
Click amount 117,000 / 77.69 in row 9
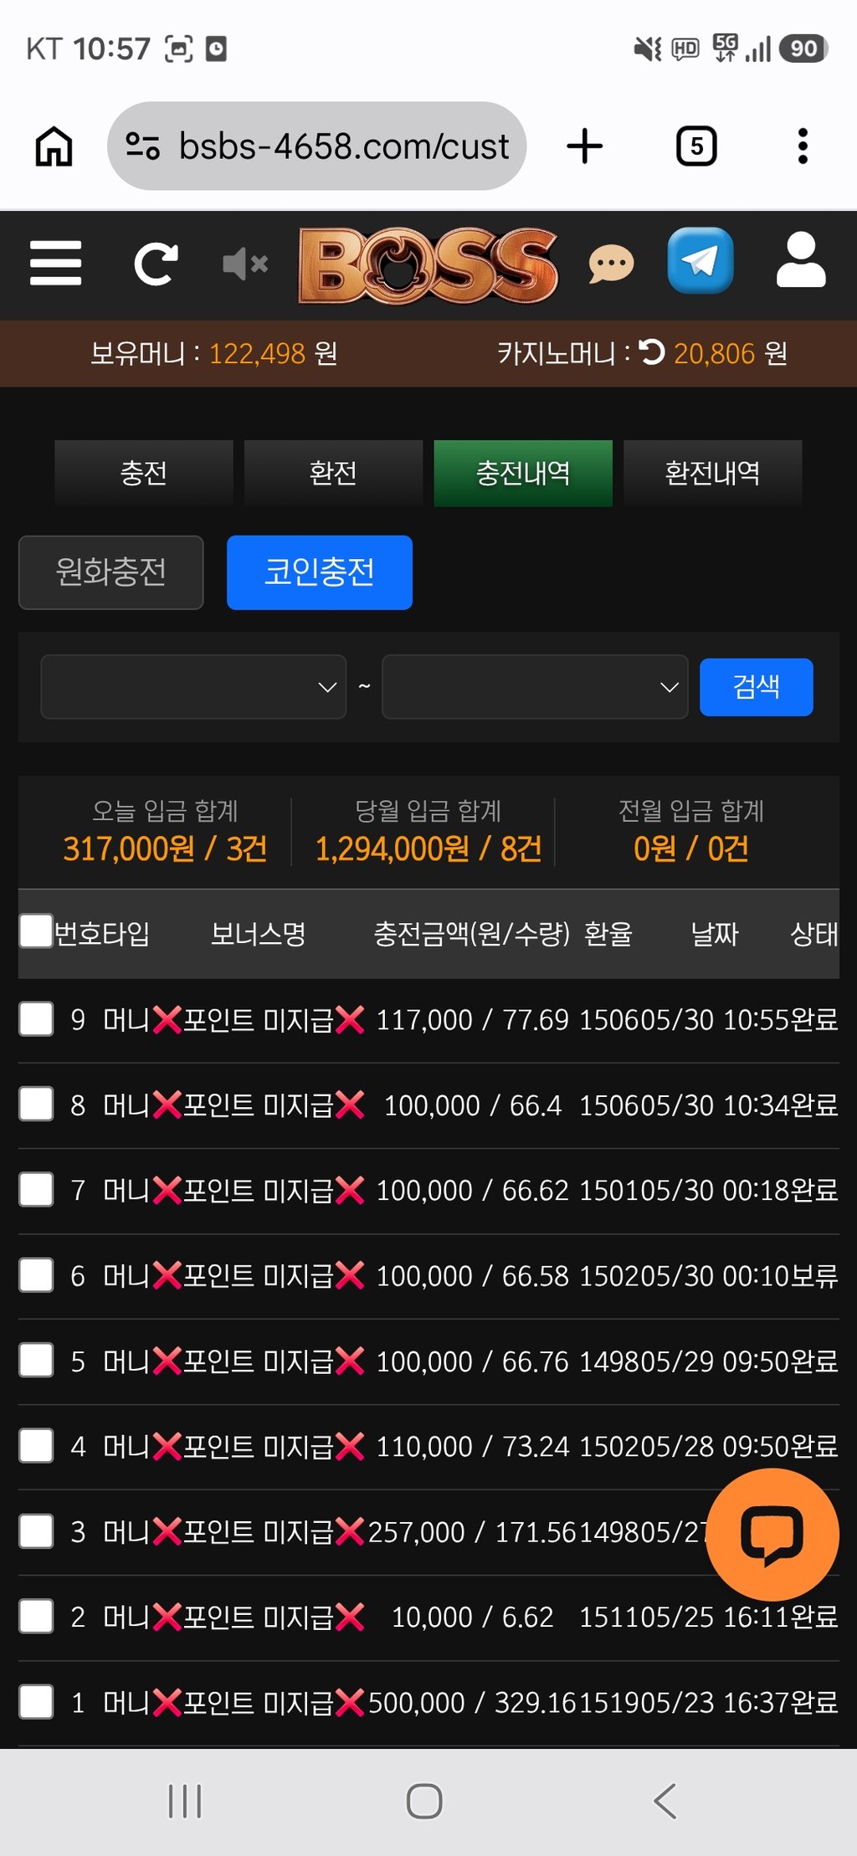pos(472,1020)
